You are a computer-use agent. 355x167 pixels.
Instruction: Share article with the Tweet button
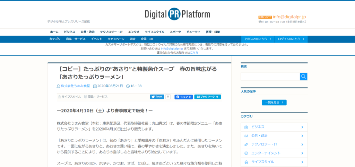point(157,97)
